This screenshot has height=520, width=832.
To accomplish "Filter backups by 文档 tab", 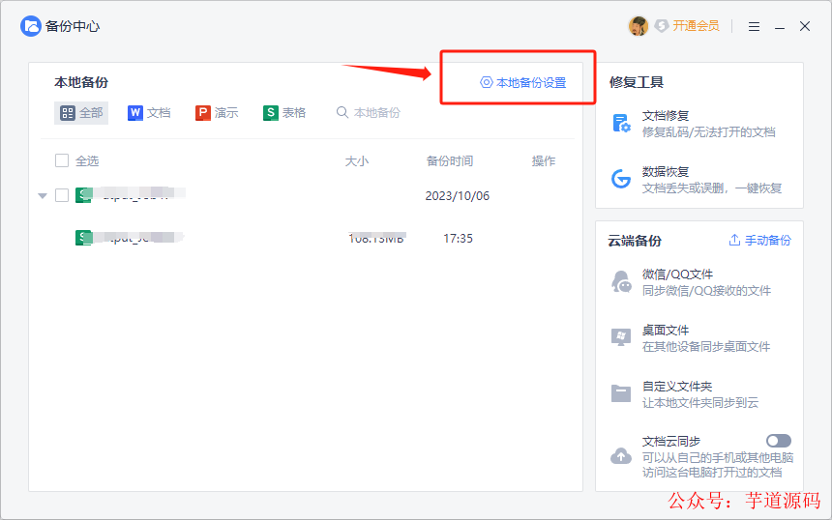I will coord(149,113).
